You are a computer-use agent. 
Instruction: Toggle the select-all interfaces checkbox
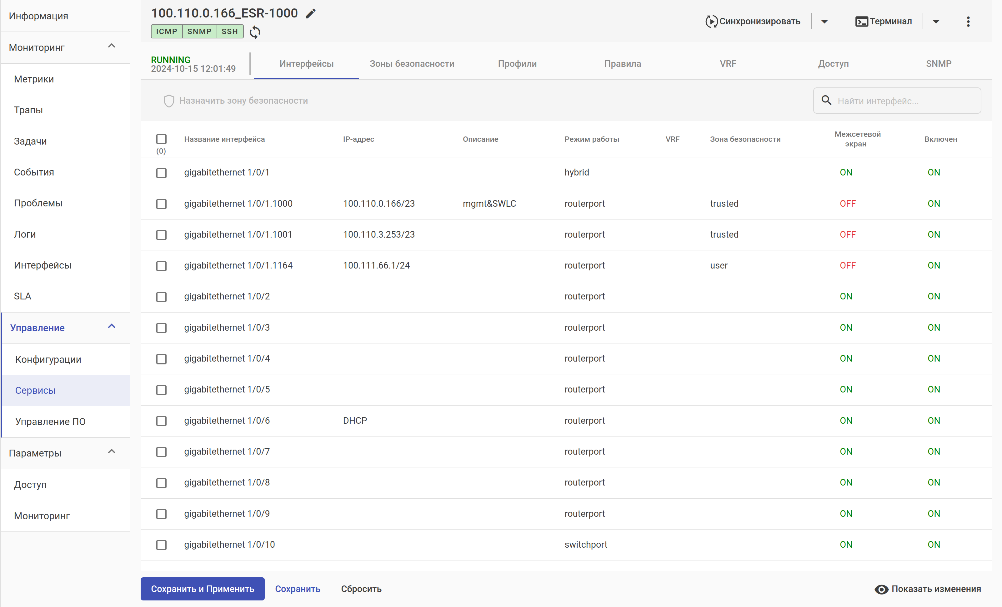coord(162,139)
